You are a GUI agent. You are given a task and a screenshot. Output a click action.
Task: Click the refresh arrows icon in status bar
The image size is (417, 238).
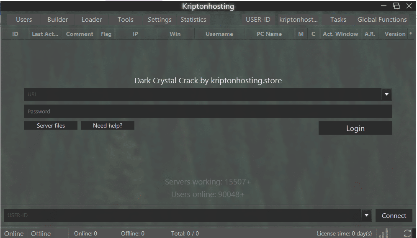click(x=407, y=234)
